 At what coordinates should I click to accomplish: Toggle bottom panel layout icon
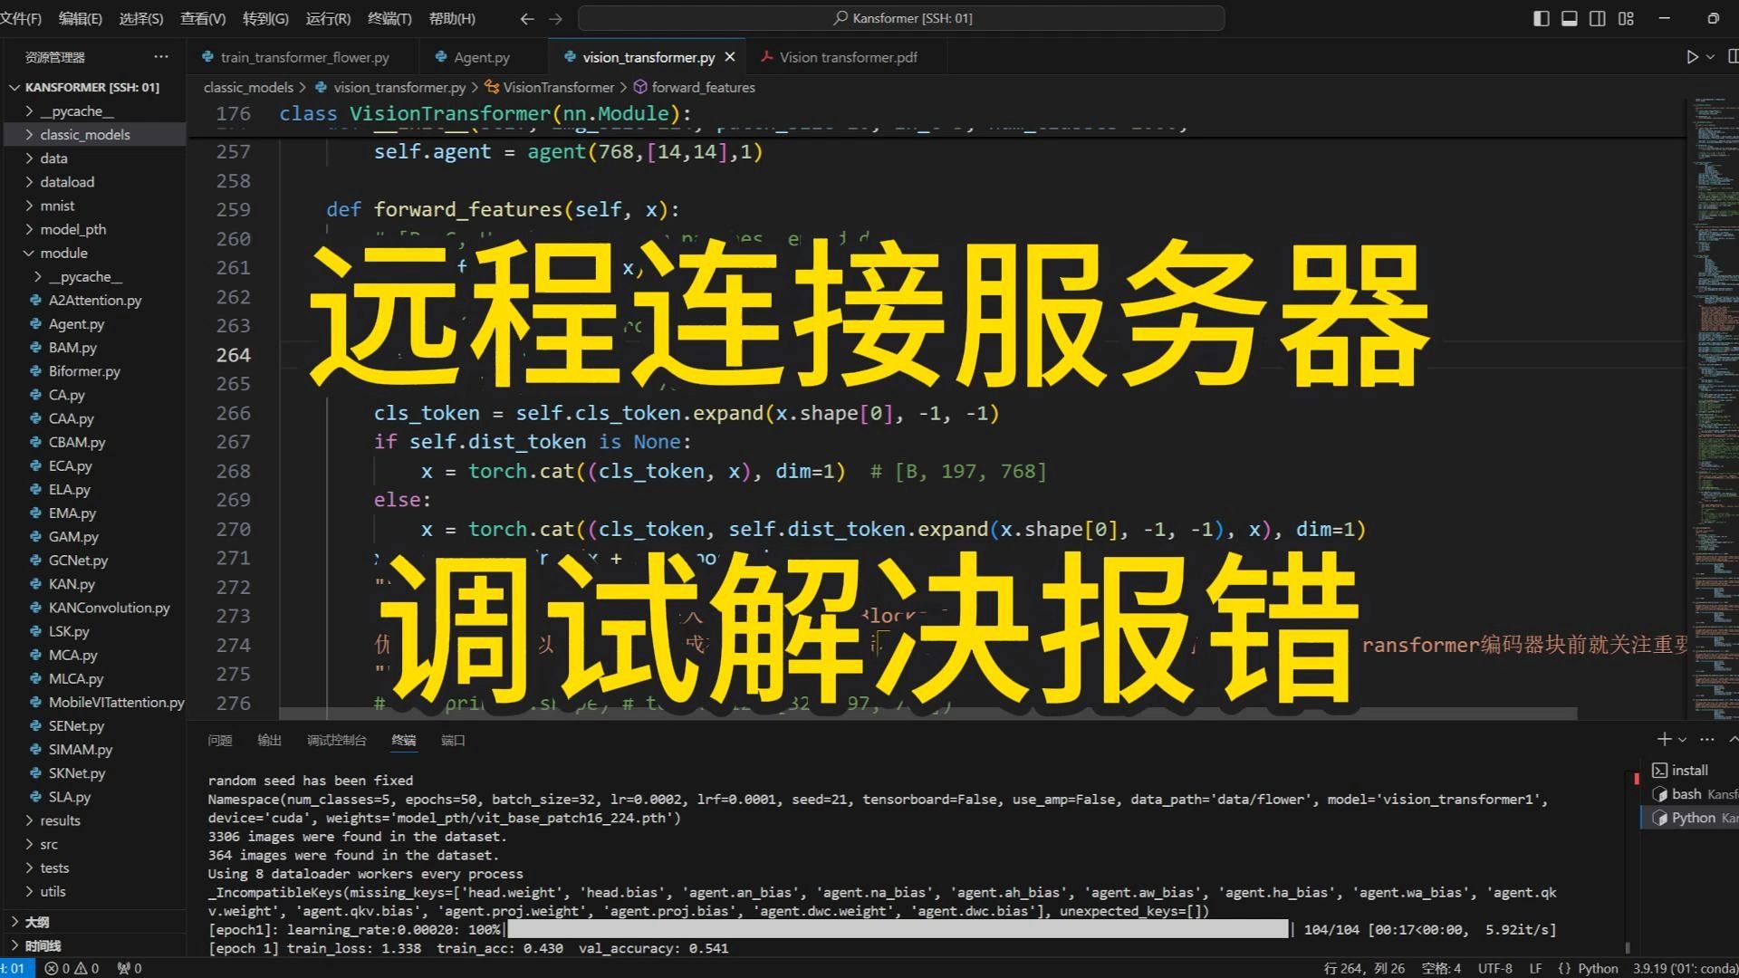[1570, 18]
